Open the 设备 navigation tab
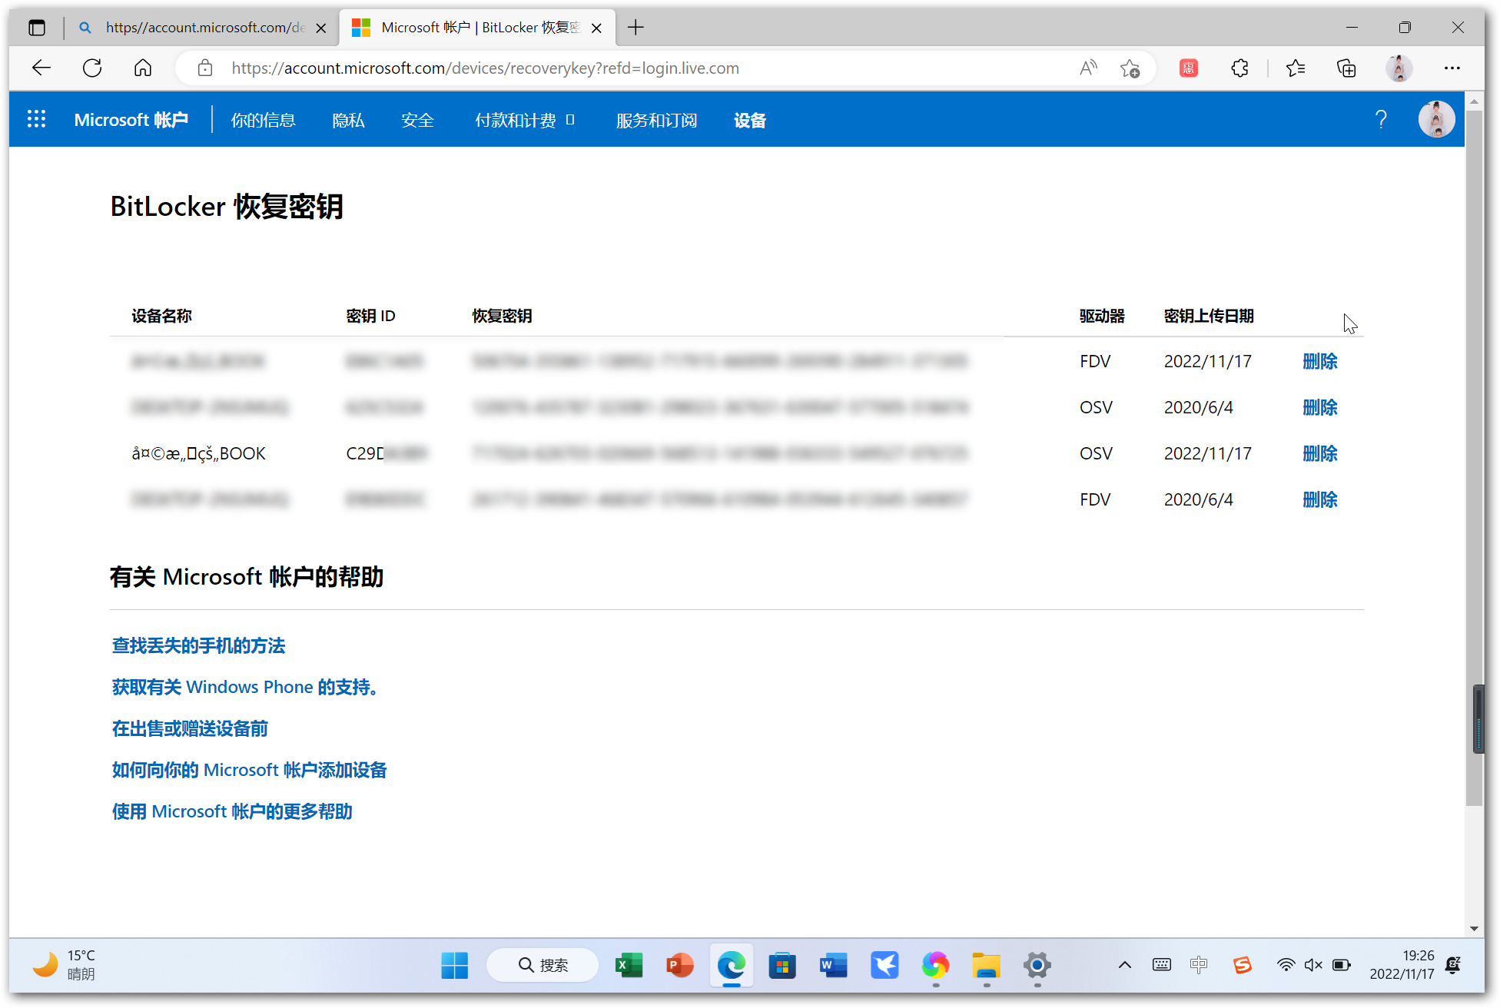This screenshot has height=1008, width=1500. (x=749, y=121)
